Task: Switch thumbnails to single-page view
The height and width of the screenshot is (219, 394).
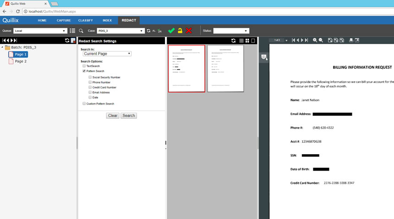Action: click(253, 41)
